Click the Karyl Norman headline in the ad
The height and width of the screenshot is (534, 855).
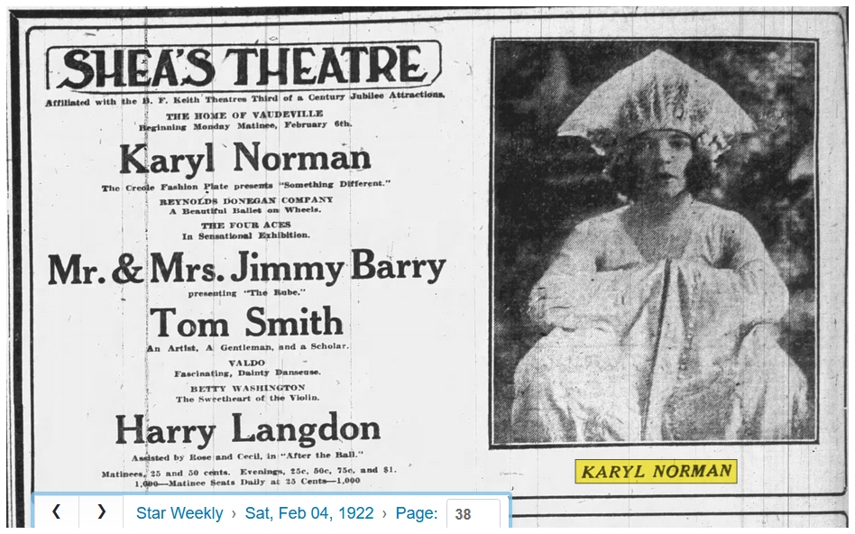tap(245, 161)
